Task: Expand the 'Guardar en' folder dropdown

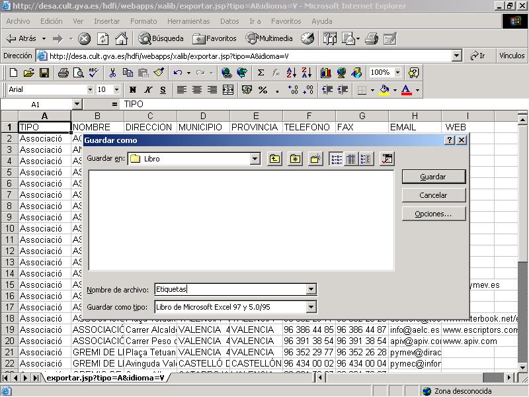Action: (255, 159)
